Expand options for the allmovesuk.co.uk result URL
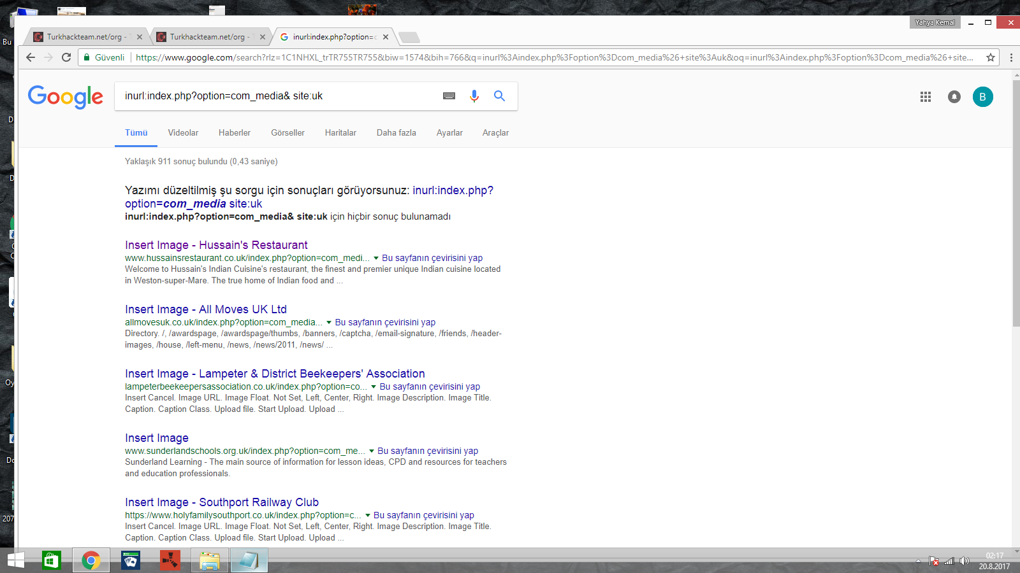 [x=329, y=323]
